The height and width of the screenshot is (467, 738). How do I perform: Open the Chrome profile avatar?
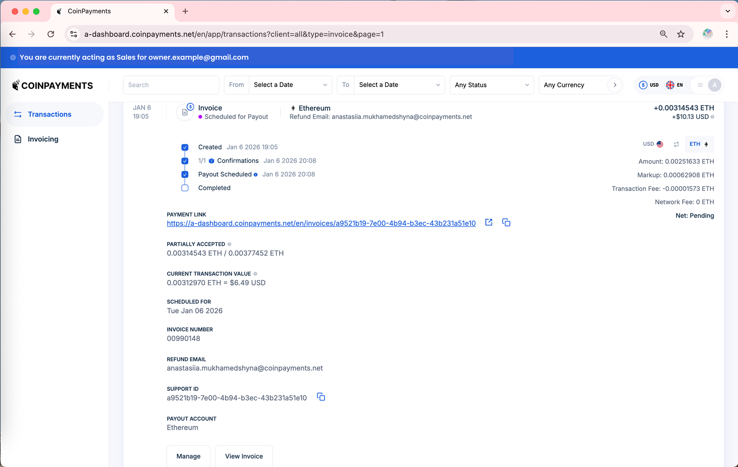[707, 34]
